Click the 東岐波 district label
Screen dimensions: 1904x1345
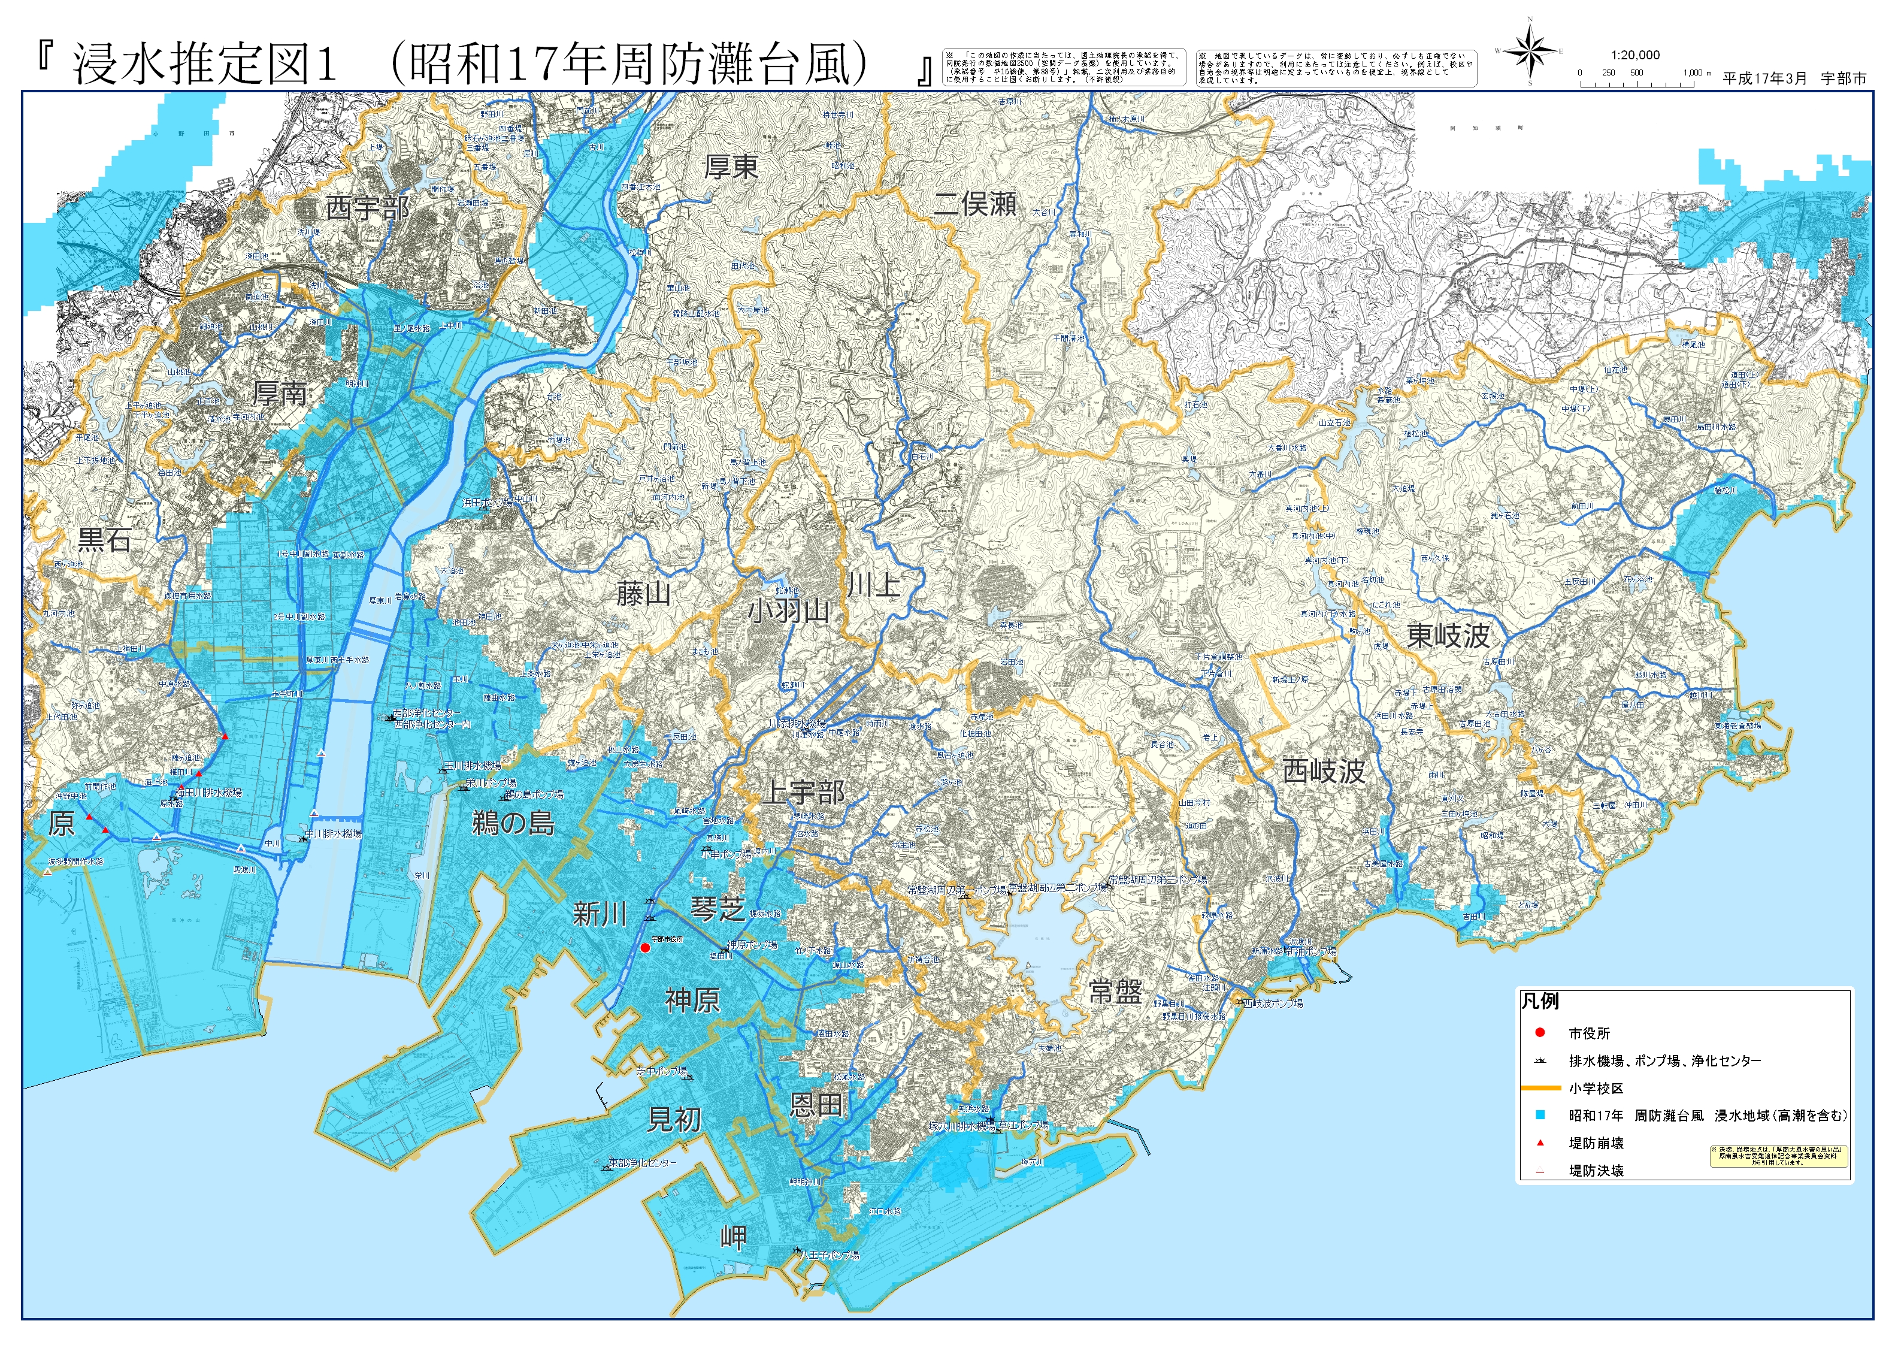(x=1449, y=636)
